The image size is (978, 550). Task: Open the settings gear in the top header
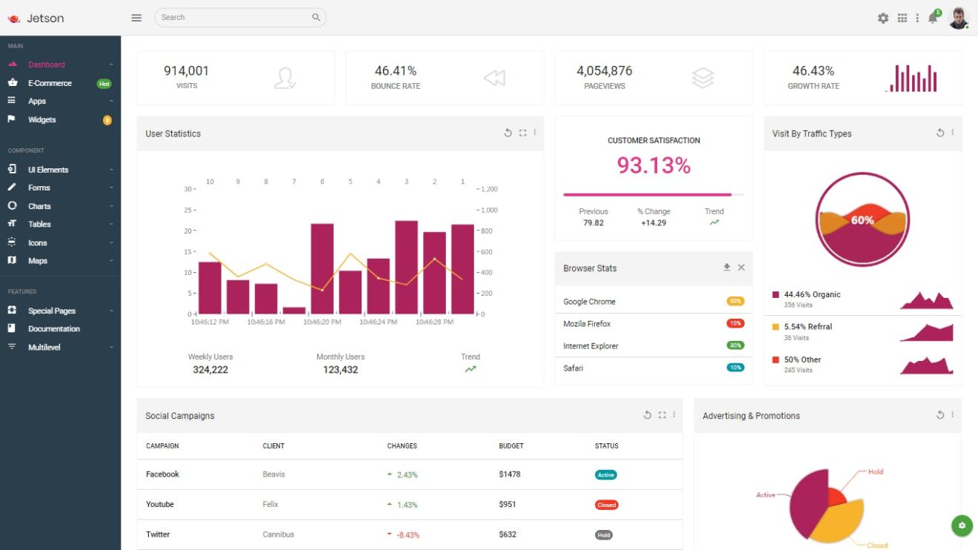click(x=883, y=17)
